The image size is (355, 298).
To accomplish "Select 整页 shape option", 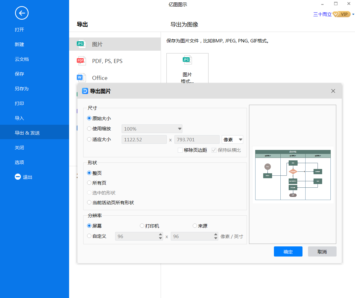I will [x=89, y=173].
